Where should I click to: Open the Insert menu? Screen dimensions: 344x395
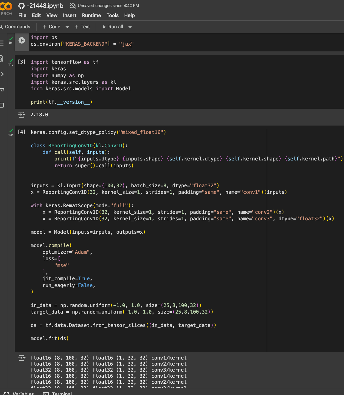pos(70,15)
